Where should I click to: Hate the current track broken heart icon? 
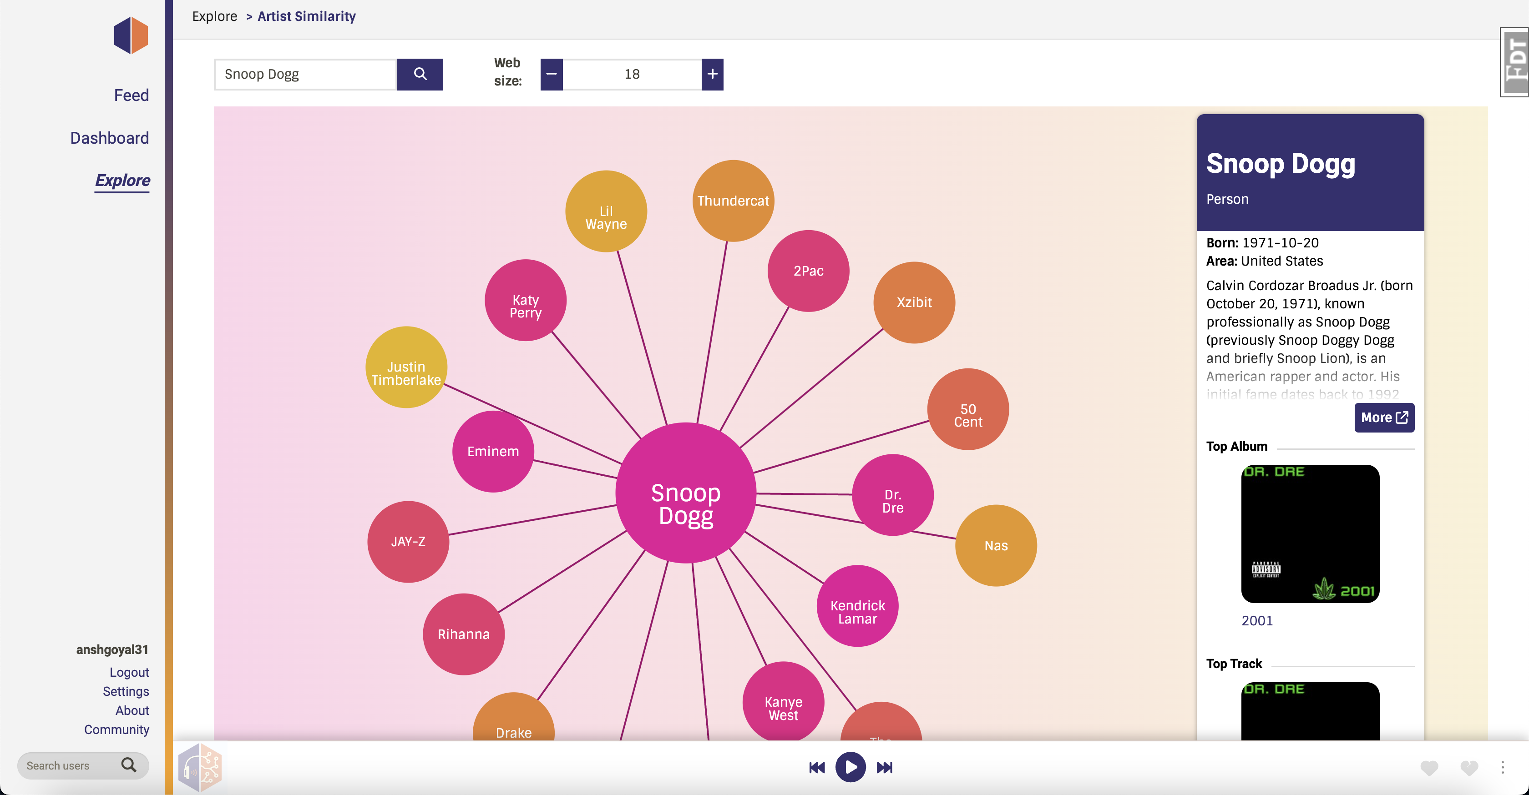(x=1469, y=768)
